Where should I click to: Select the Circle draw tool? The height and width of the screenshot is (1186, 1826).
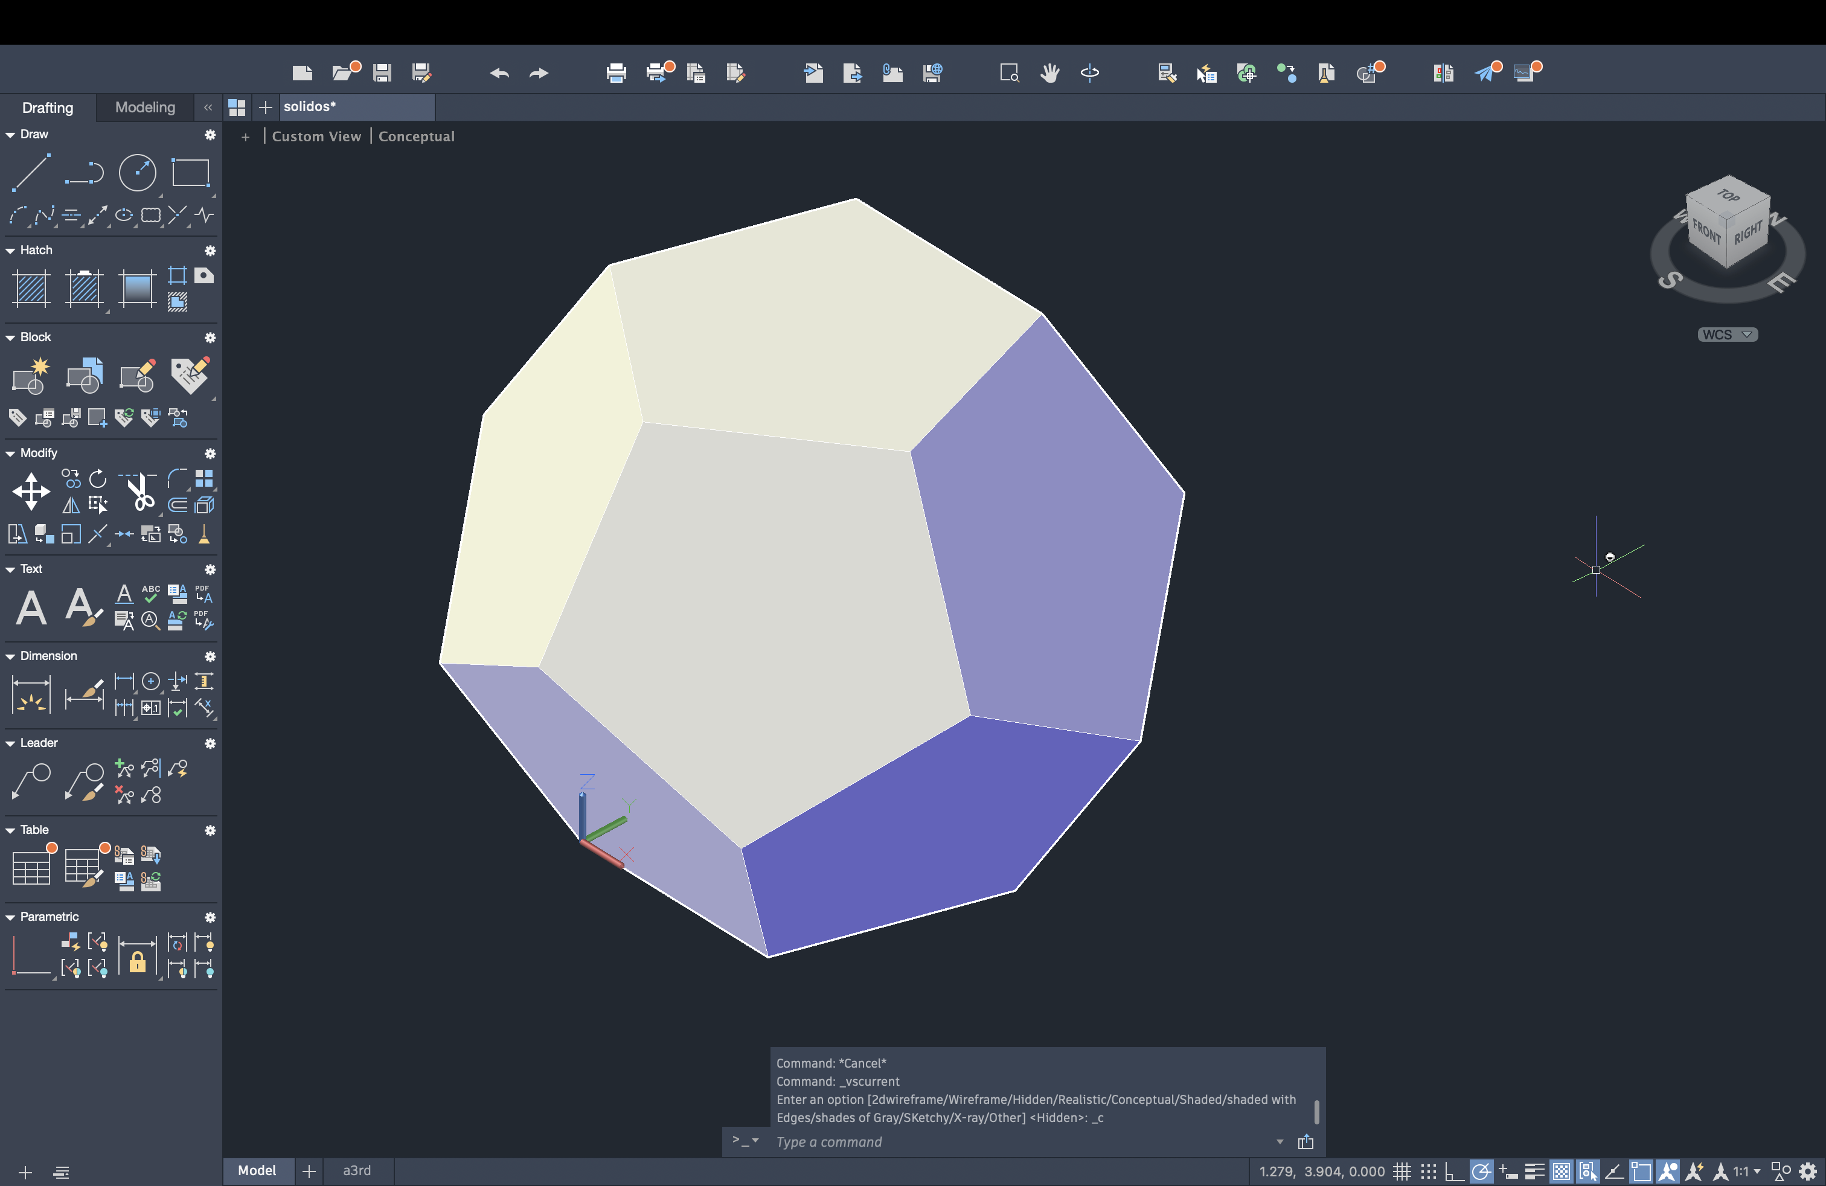(x=137, y=172)
